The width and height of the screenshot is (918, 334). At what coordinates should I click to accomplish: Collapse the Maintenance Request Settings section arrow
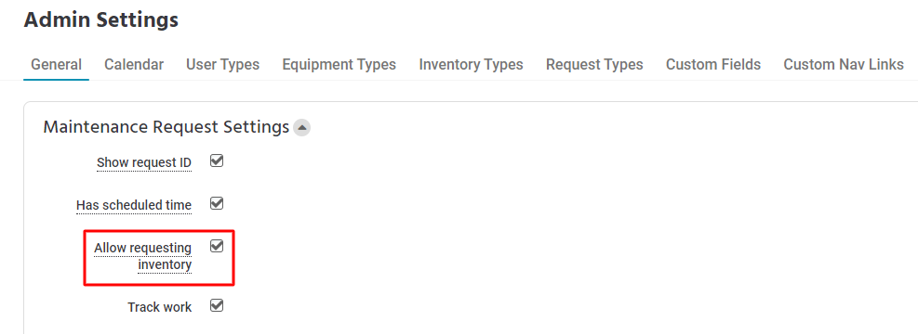pos(301,127)
